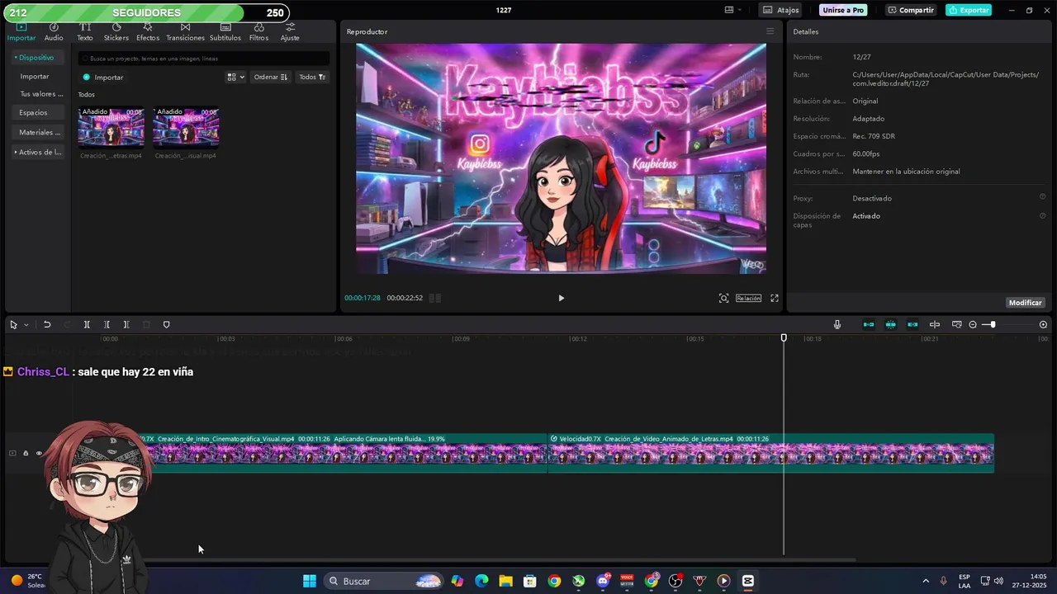Click the full-screen scan preview icon

pyautogui.click(x=723, y=298)
